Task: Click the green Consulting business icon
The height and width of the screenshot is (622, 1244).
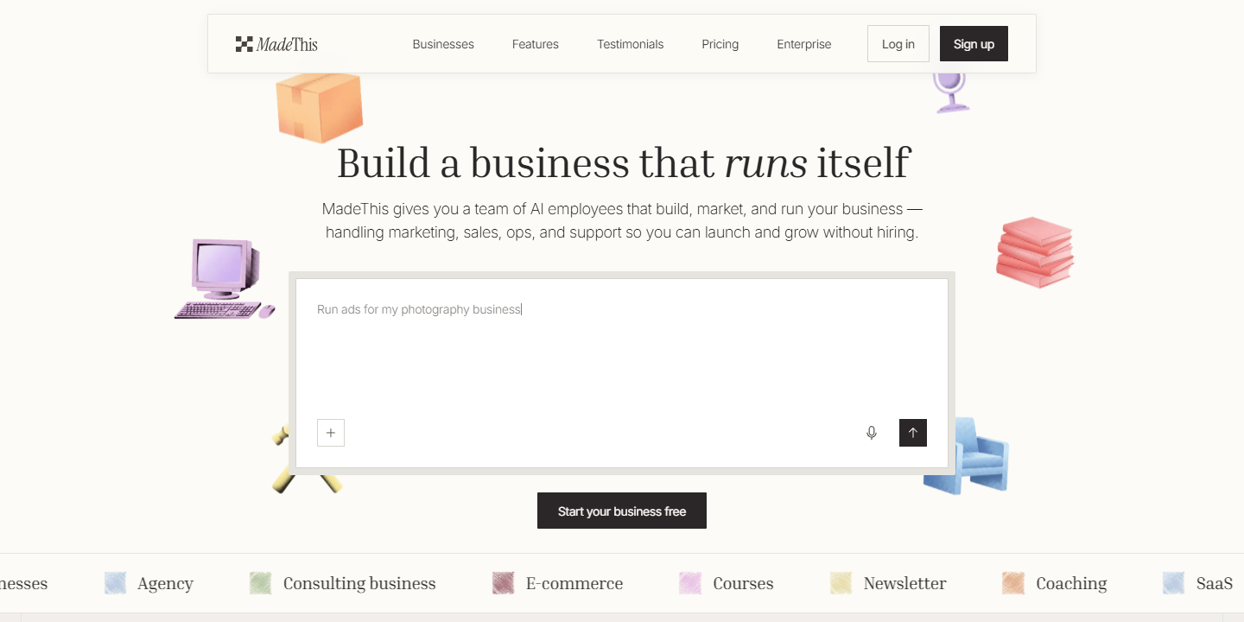Action: pyautogui.click(x=260, y=583)
